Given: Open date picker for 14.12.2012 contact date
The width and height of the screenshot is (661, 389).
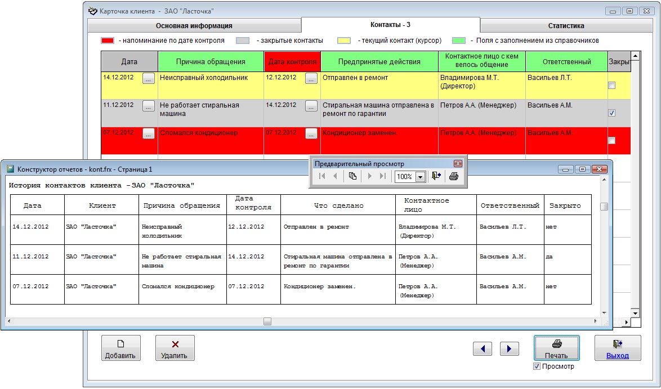Looking at the screenshot, I should click(148, 79).
